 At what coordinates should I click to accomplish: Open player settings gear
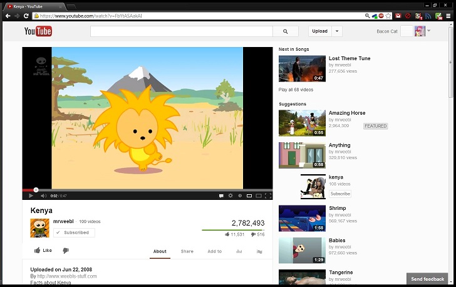click(231, 196)
